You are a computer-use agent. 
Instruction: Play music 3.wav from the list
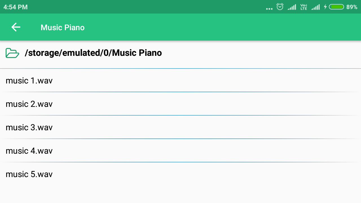29,127
